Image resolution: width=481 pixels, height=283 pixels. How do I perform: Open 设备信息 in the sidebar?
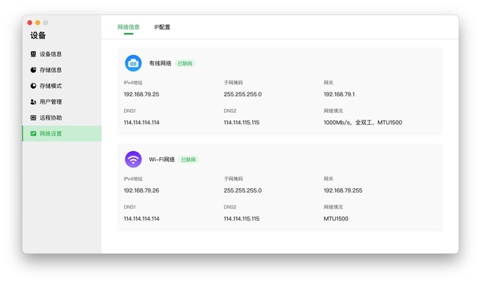tap(62, 54)
